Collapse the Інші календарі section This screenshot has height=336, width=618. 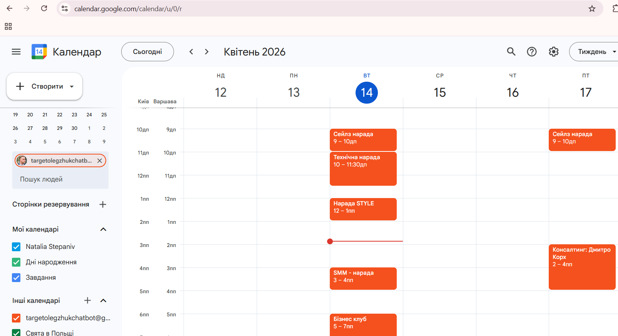click(x=103, y=301)
